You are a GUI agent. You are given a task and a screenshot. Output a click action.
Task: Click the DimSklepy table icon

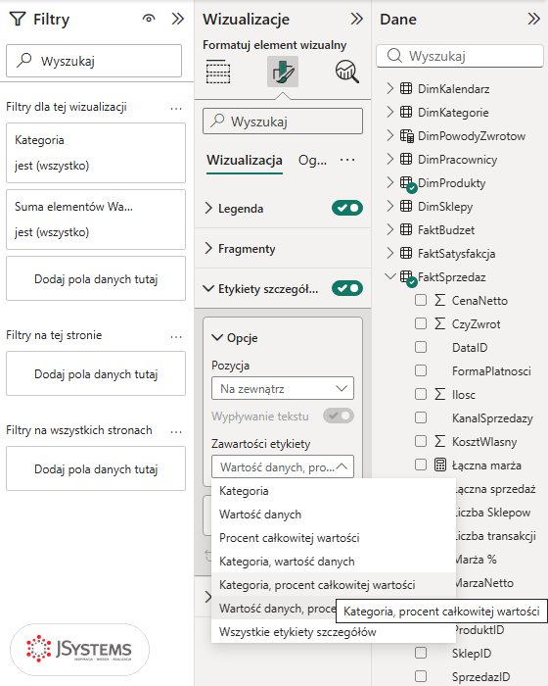(x=406, y=206)
